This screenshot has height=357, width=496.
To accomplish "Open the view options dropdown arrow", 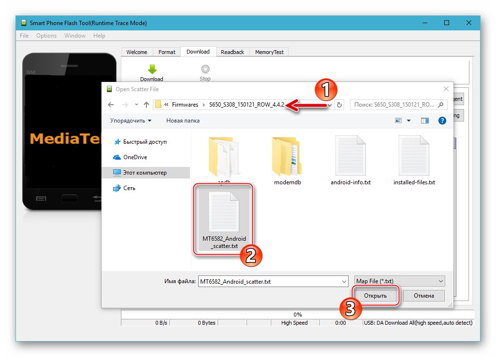I will [408, 121].
